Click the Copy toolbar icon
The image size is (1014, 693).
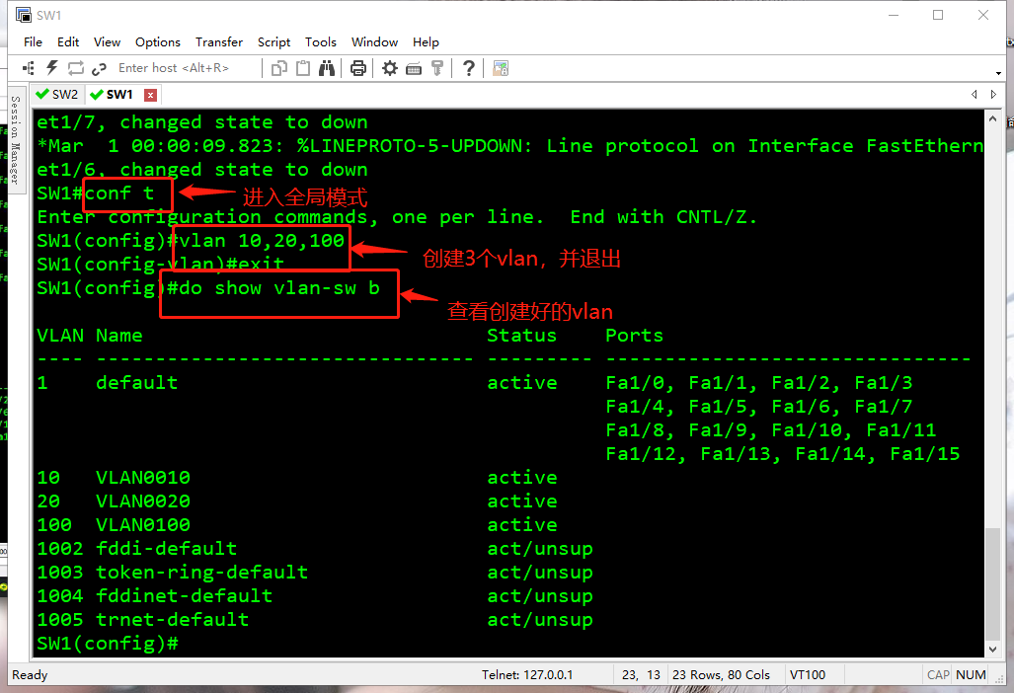pos(279,68)
